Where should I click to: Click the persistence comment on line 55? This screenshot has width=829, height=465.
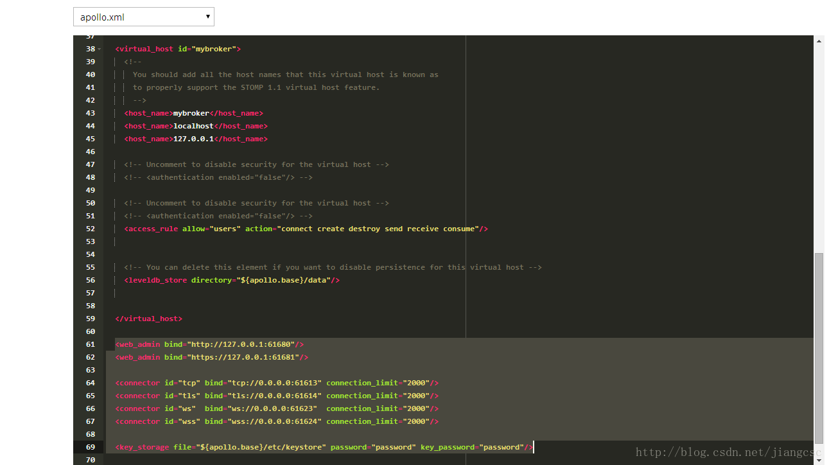pyautogui.click(x=333, y=267)
